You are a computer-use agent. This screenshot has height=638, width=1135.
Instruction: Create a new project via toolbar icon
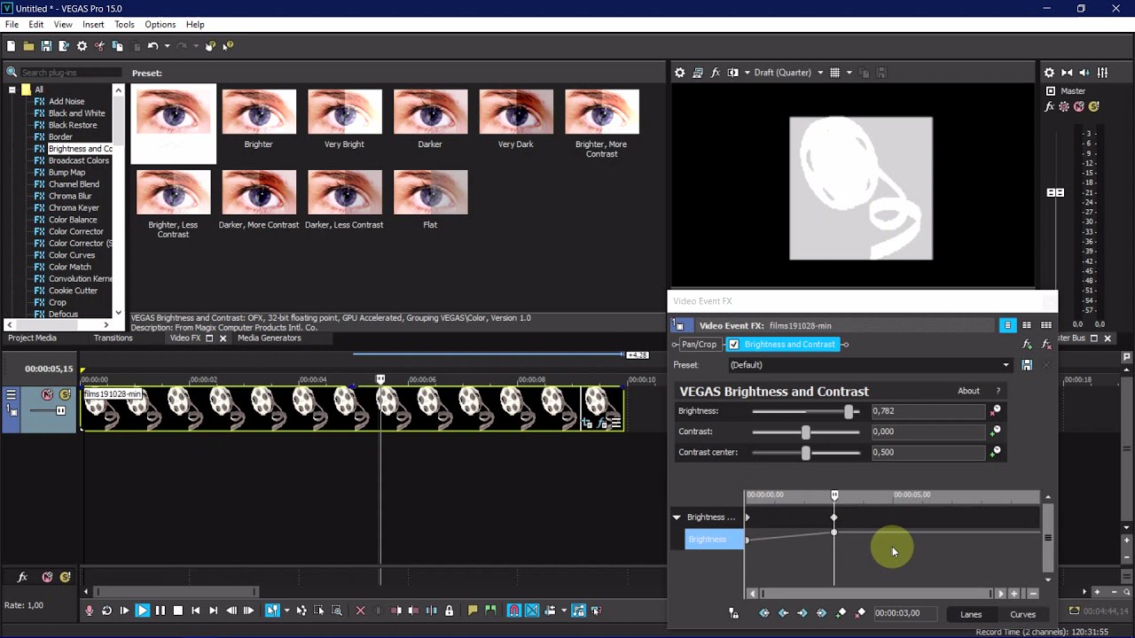click(x=11, y=46)
